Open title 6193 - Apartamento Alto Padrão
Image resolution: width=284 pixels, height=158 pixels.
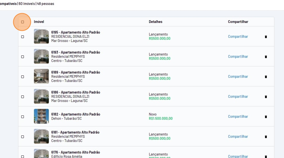click(x=76, y=52)
